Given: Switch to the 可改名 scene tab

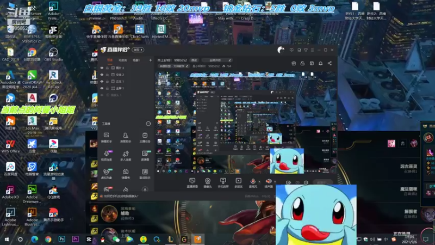Looking at the screenshot, I should tap(123, 60).
